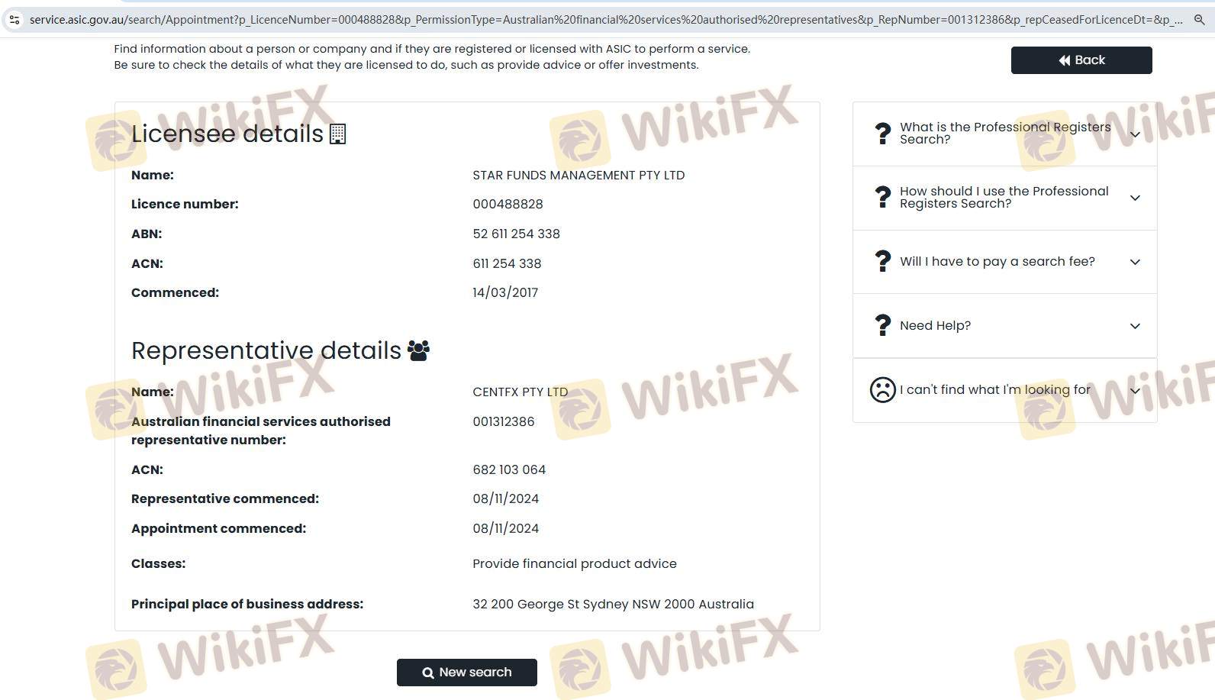Click the sad face icon

click(x=882, y=390)
